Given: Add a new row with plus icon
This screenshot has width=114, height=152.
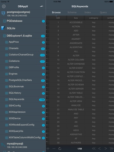Looking at the screenshot, I should point(48,149).
